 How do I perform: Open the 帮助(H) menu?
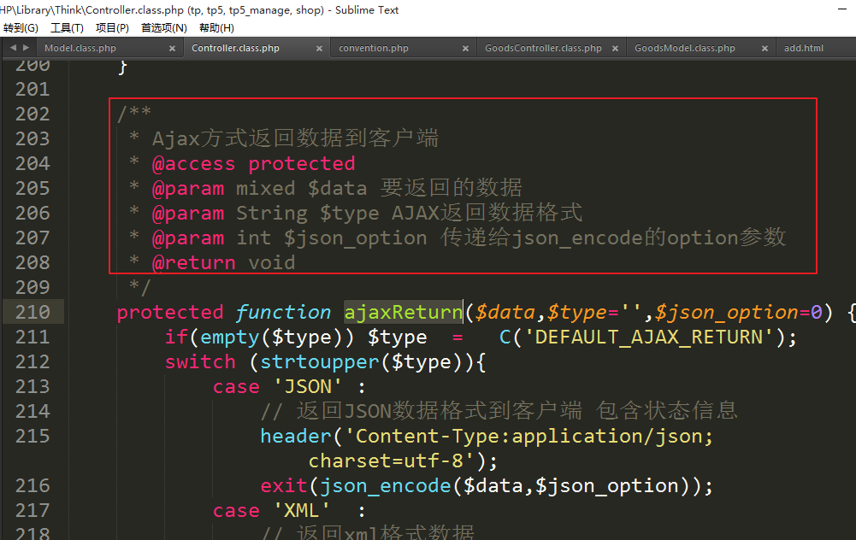pyautogui.click(x=216, y=27)
